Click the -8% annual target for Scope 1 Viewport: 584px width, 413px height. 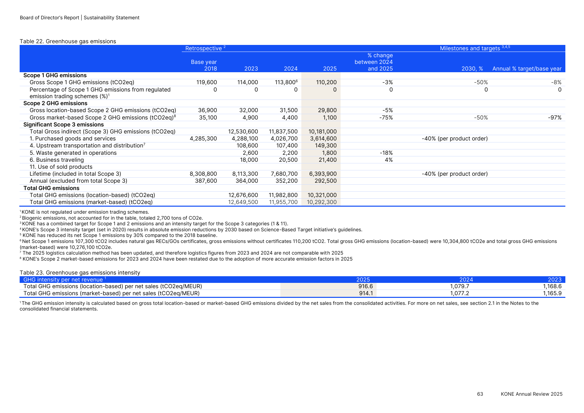pos(556,82)
